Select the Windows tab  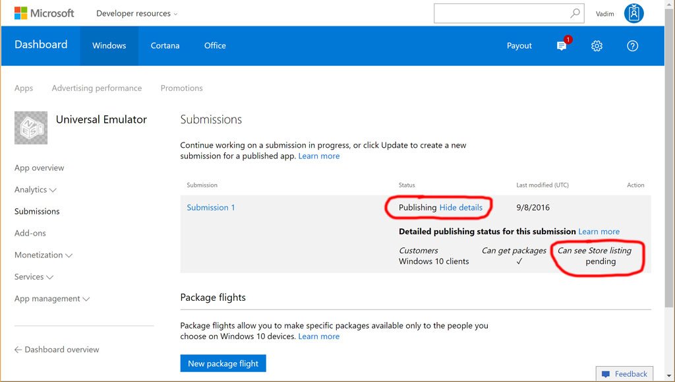[x=109, y=46]
